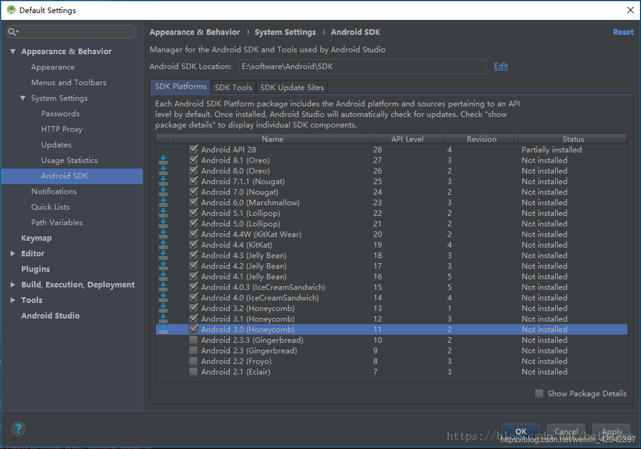Open Notifications settings page
The image size is (641, 449).
[x=54, y=191]
